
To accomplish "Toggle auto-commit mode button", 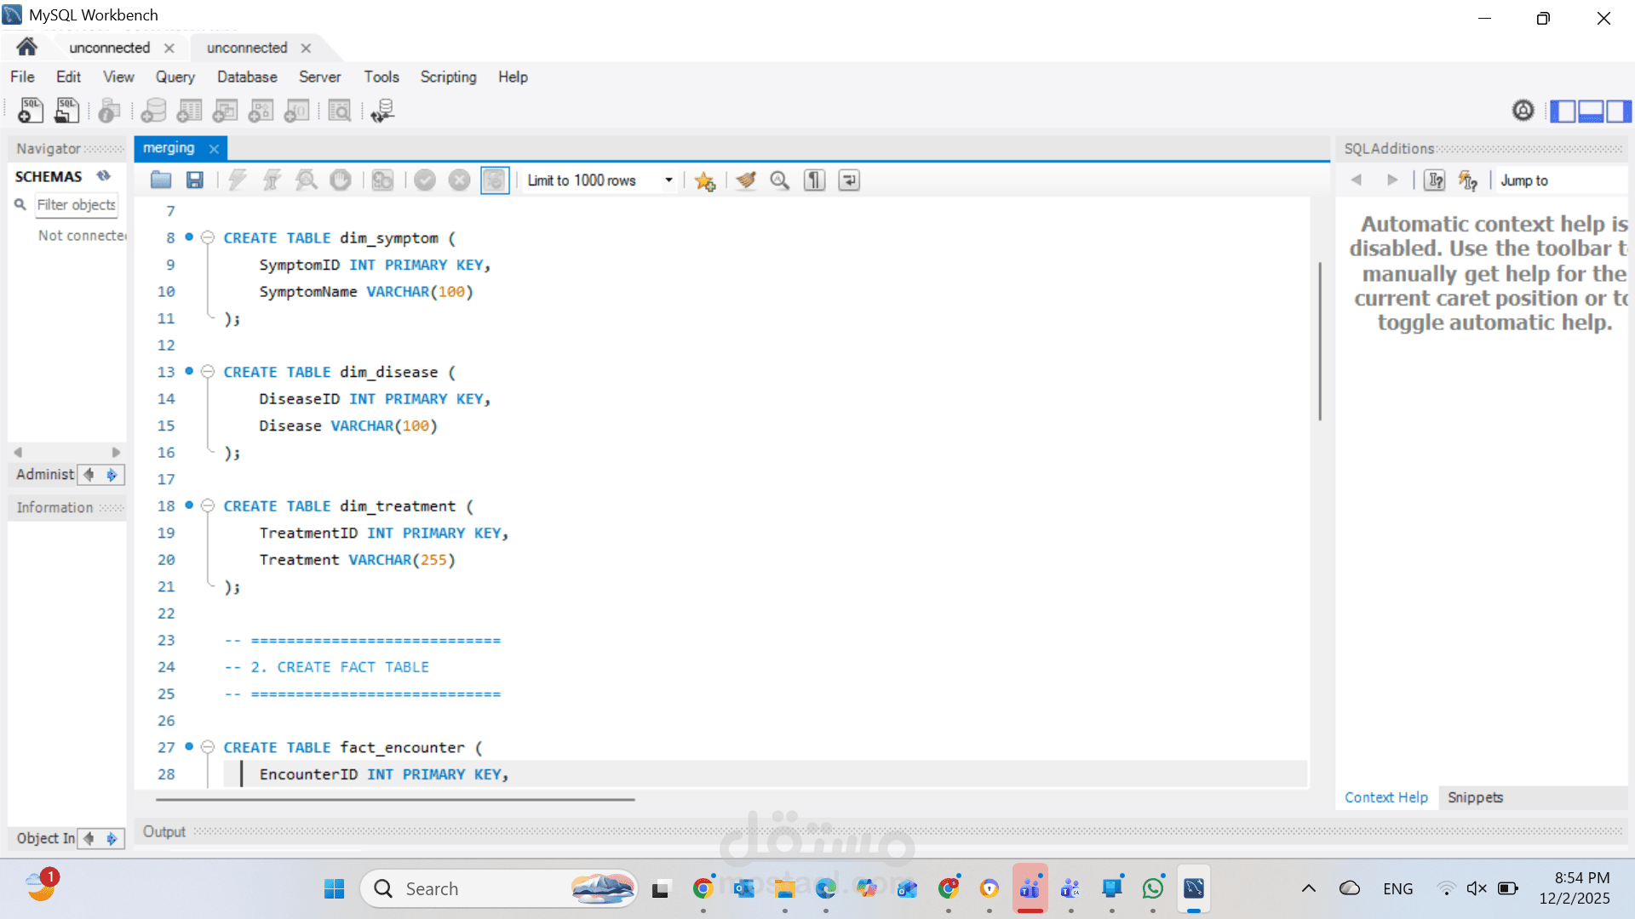I will click(x=495, y=180).
